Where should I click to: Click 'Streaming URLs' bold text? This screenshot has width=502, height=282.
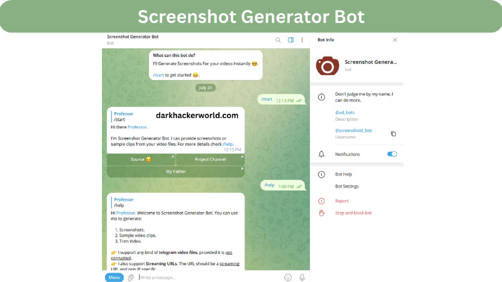coord(161,264)
